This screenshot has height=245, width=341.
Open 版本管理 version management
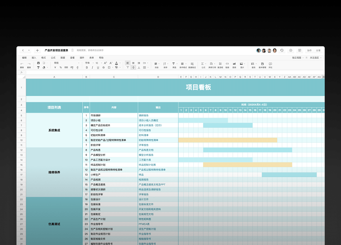pos(262,65)
